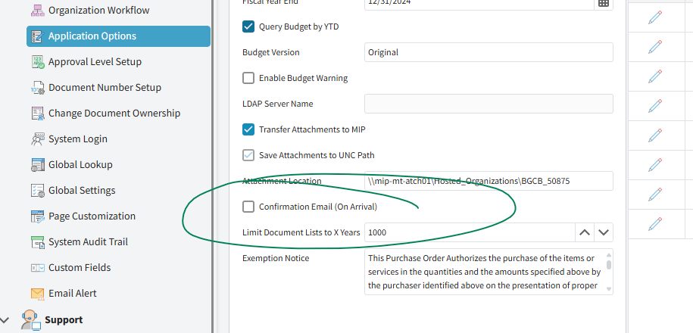Viewport: 693px width, 333px height.
Task: Enable Confirmation Email (On Arrival) checkbox
Action: (248, 207)
